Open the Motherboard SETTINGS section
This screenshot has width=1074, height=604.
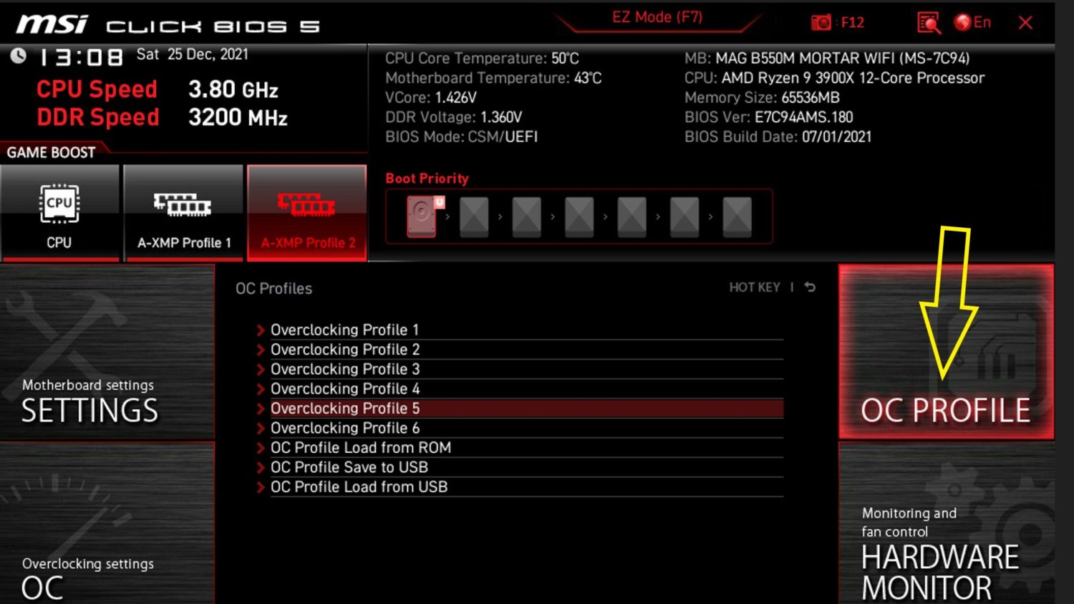tap(107, 352)
